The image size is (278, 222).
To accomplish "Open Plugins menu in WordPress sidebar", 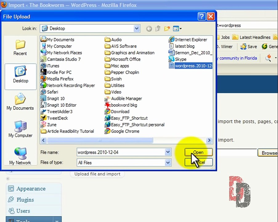I will coord(34,199).
